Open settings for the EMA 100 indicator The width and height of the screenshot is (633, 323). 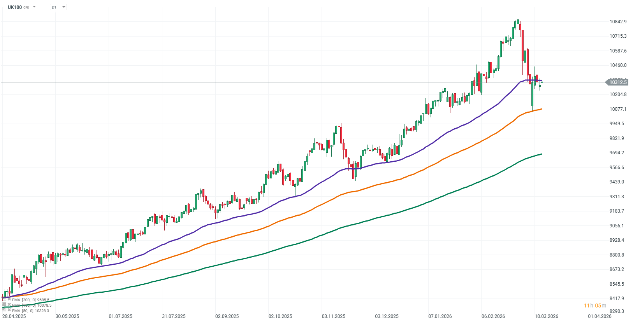pos(4,305)
